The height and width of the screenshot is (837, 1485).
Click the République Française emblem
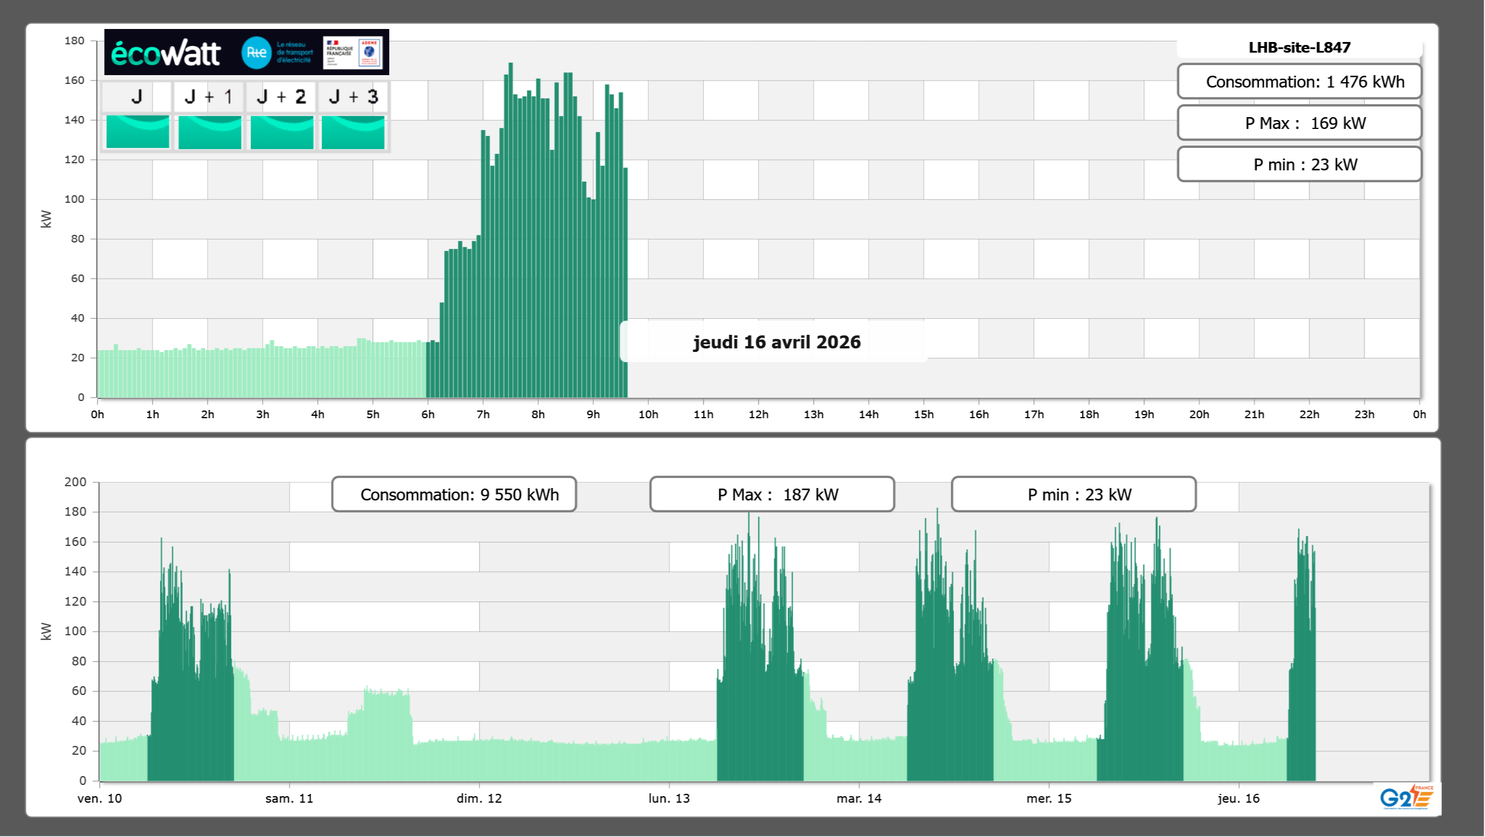[339, 52]
